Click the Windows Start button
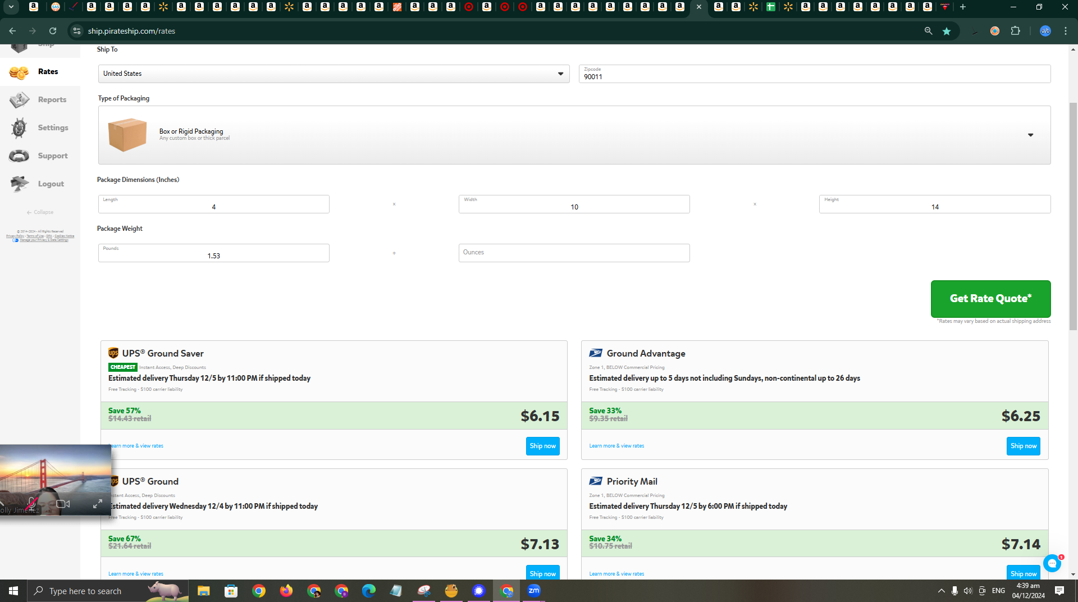This screenshot has width=1078, height=602. pyautogui.click(x=13, y=590)
